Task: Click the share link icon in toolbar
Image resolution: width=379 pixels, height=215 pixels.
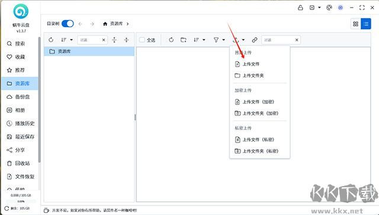Action: 254,40
